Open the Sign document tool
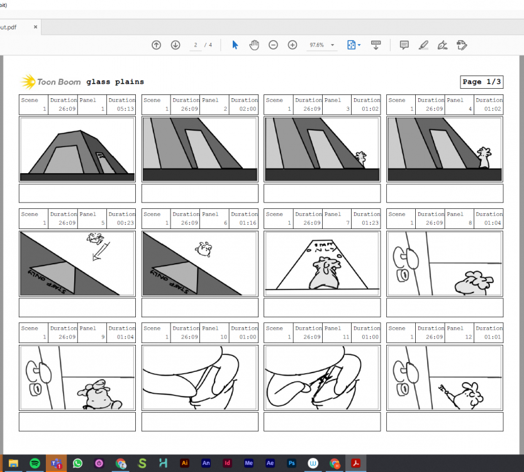524x472 pixels. pos(442,45)
